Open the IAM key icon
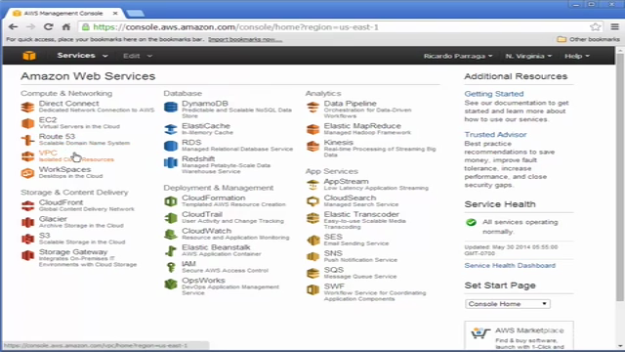The image size is (625, 352). pos(171,267)
